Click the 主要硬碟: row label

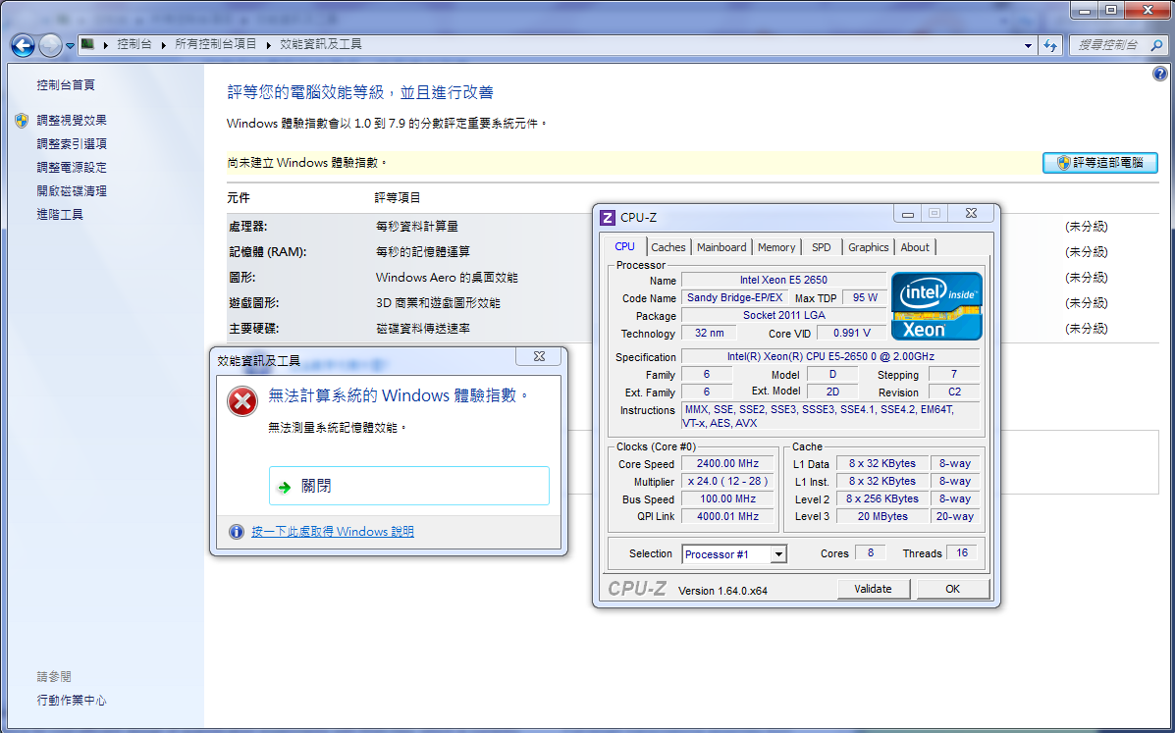click(x=254, y=328)
